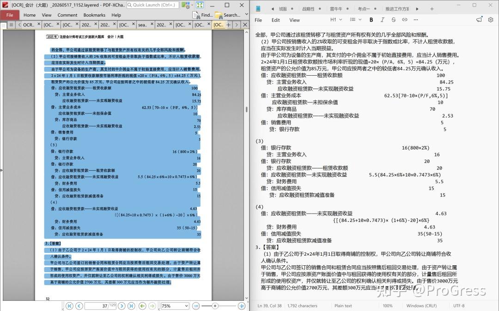The width and height of the screenshot is (499, 311).
Task: Show later Notepad tabs with right arrow
Action: [x=417, y=9]
